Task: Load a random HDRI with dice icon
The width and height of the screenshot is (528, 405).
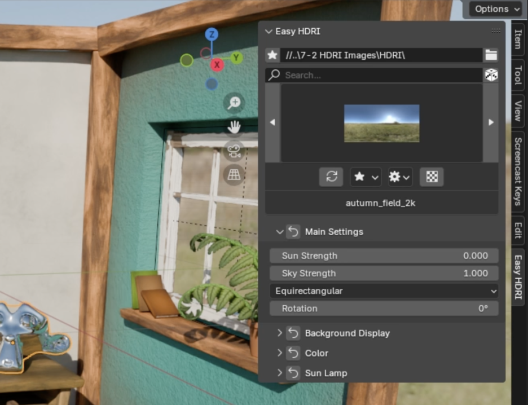Action: pos(491,74)
